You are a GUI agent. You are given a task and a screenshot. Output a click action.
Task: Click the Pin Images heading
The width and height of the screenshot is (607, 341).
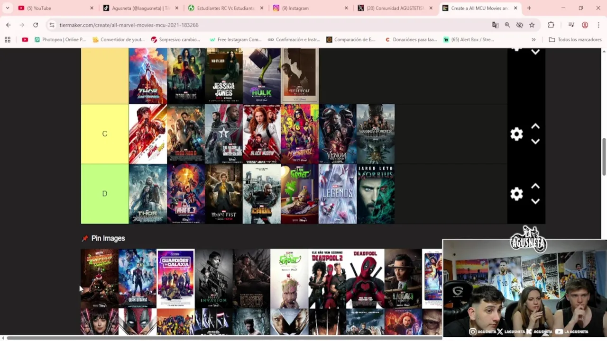point(108,238)
